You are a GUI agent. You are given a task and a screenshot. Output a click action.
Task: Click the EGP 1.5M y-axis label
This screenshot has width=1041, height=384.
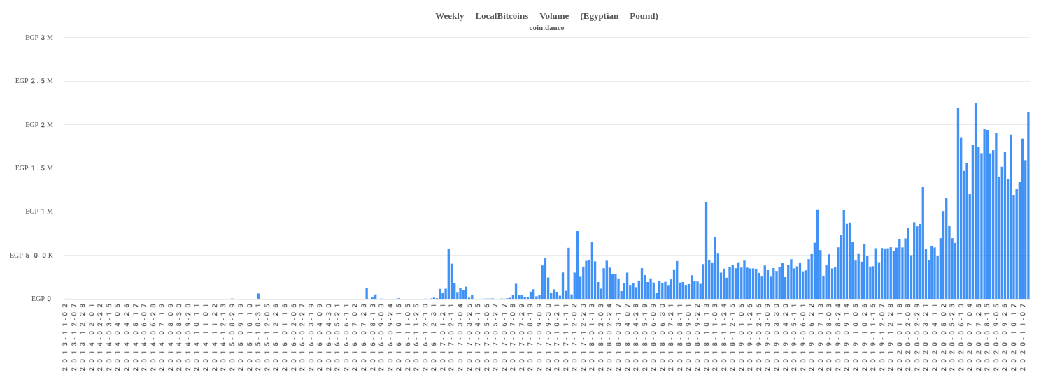pyautogui.click(x=34, y=168)
